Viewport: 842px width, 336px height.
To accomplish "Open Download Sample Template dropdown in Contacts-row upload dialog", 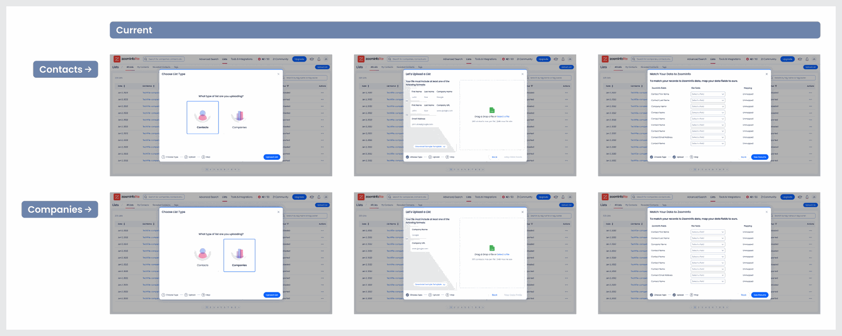I will [x=430, y=146].
